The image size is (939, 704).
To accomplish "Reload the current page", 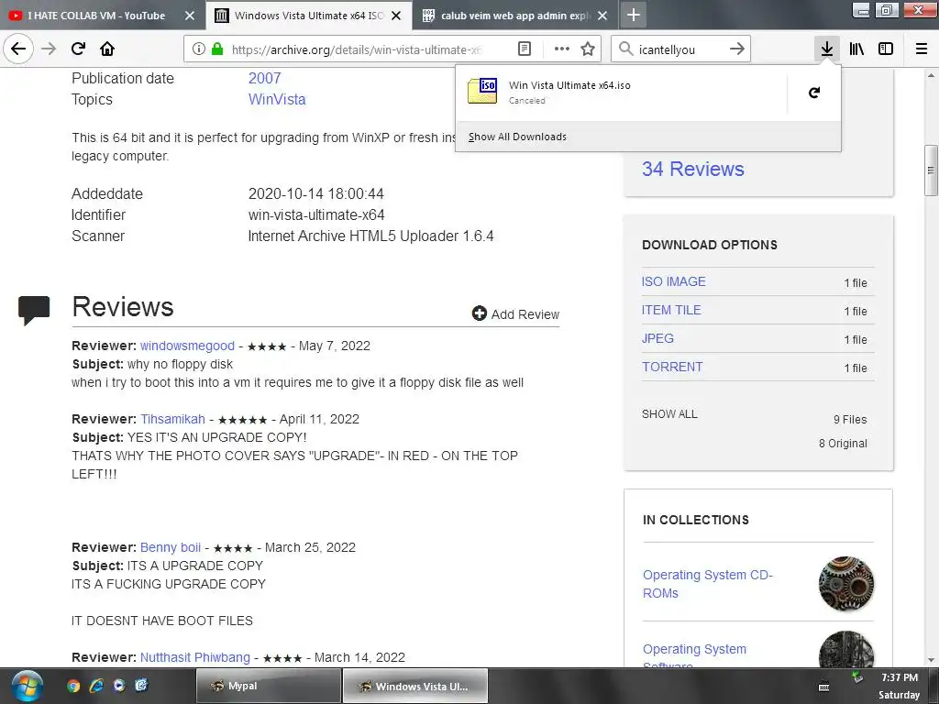I will [x=78, y=49].
